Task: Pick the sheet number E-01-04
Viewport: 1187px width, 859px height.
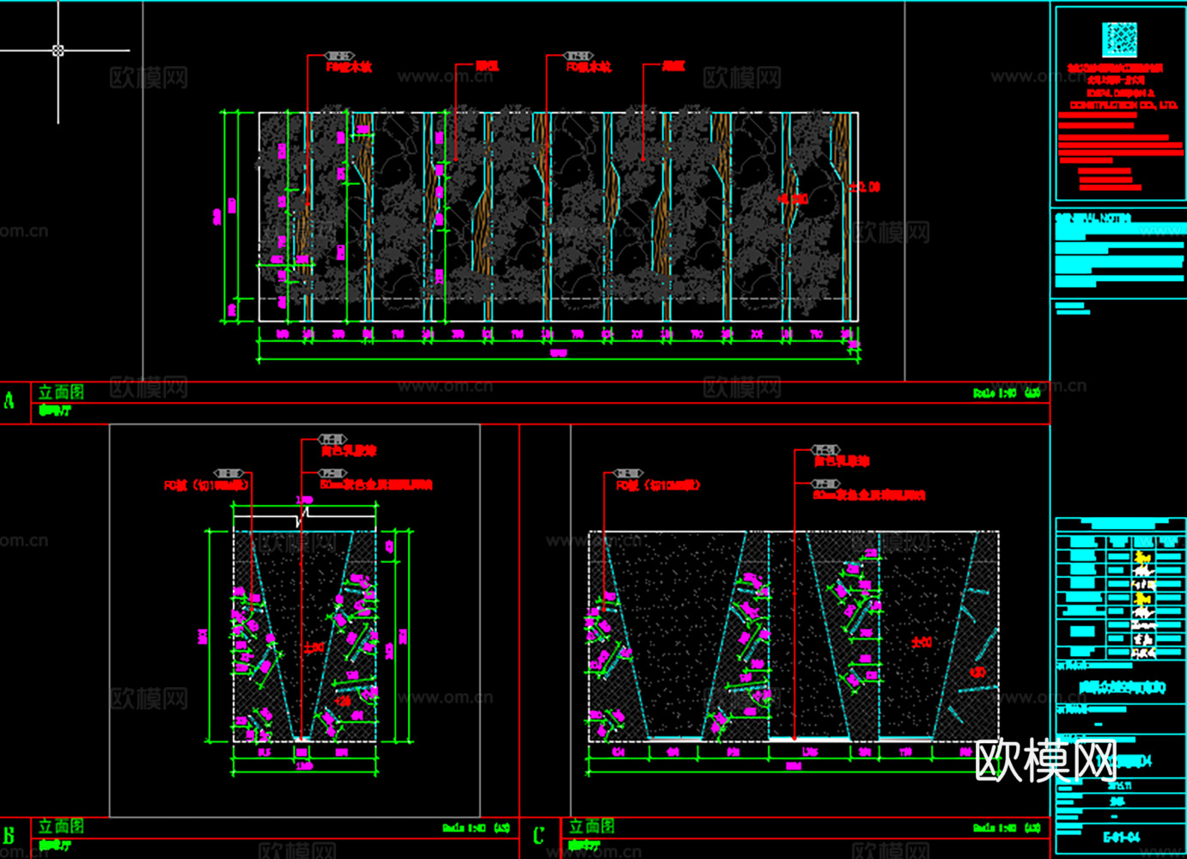Action: click(1121, 837)
